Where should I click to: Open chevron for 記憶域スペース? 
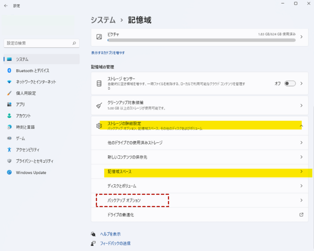[x=301, y=172]
